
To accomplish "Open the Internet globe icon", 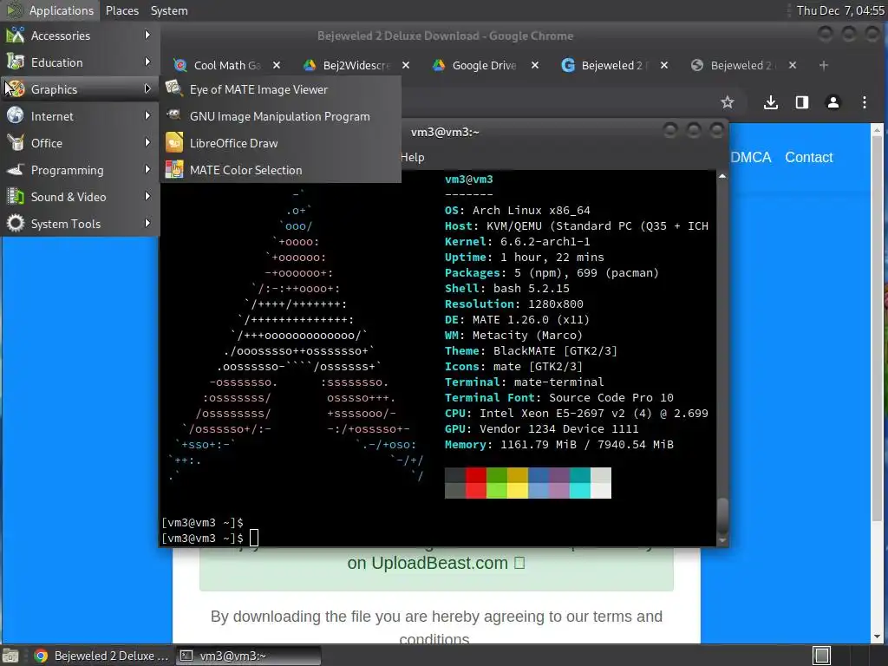I will point(16,116).
